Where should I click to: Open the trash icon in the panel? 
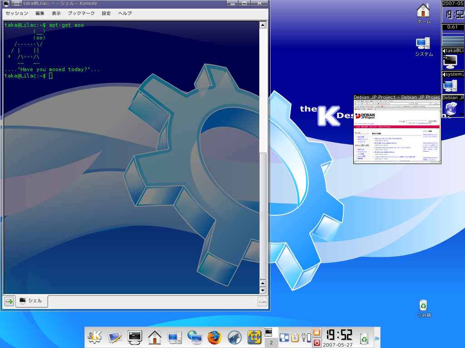364,338
